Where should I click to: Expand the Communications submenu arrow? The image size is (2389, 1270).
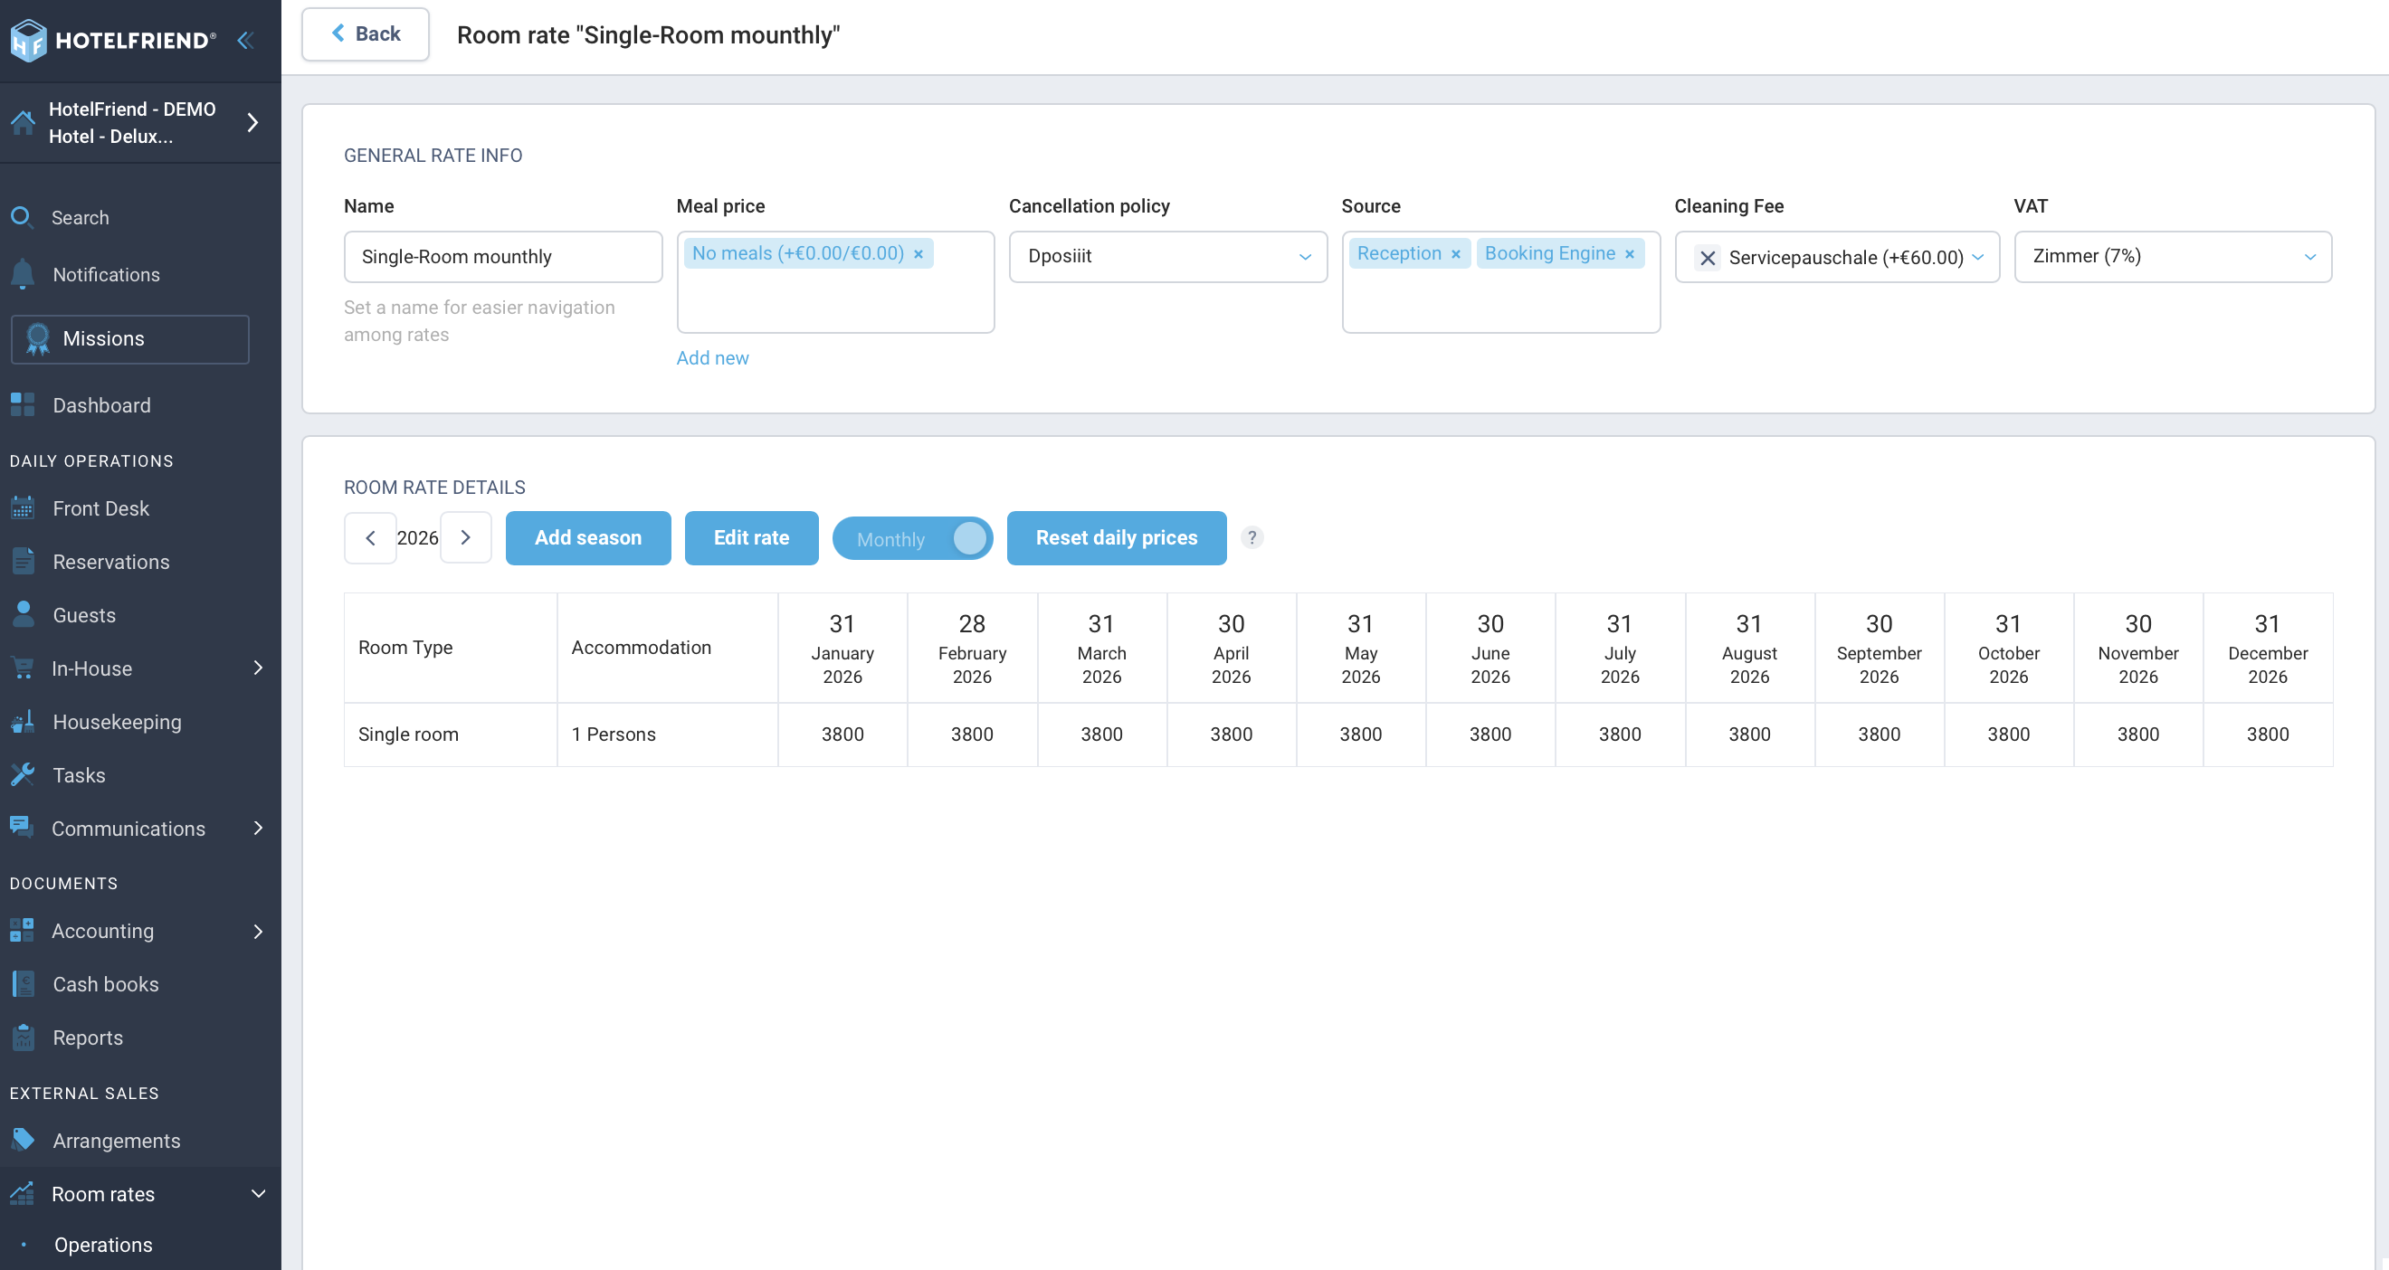[258, 828]
